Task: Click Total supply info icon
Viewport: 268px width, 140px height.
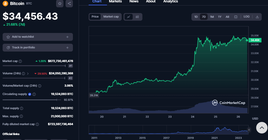Action: coord(22,108)
